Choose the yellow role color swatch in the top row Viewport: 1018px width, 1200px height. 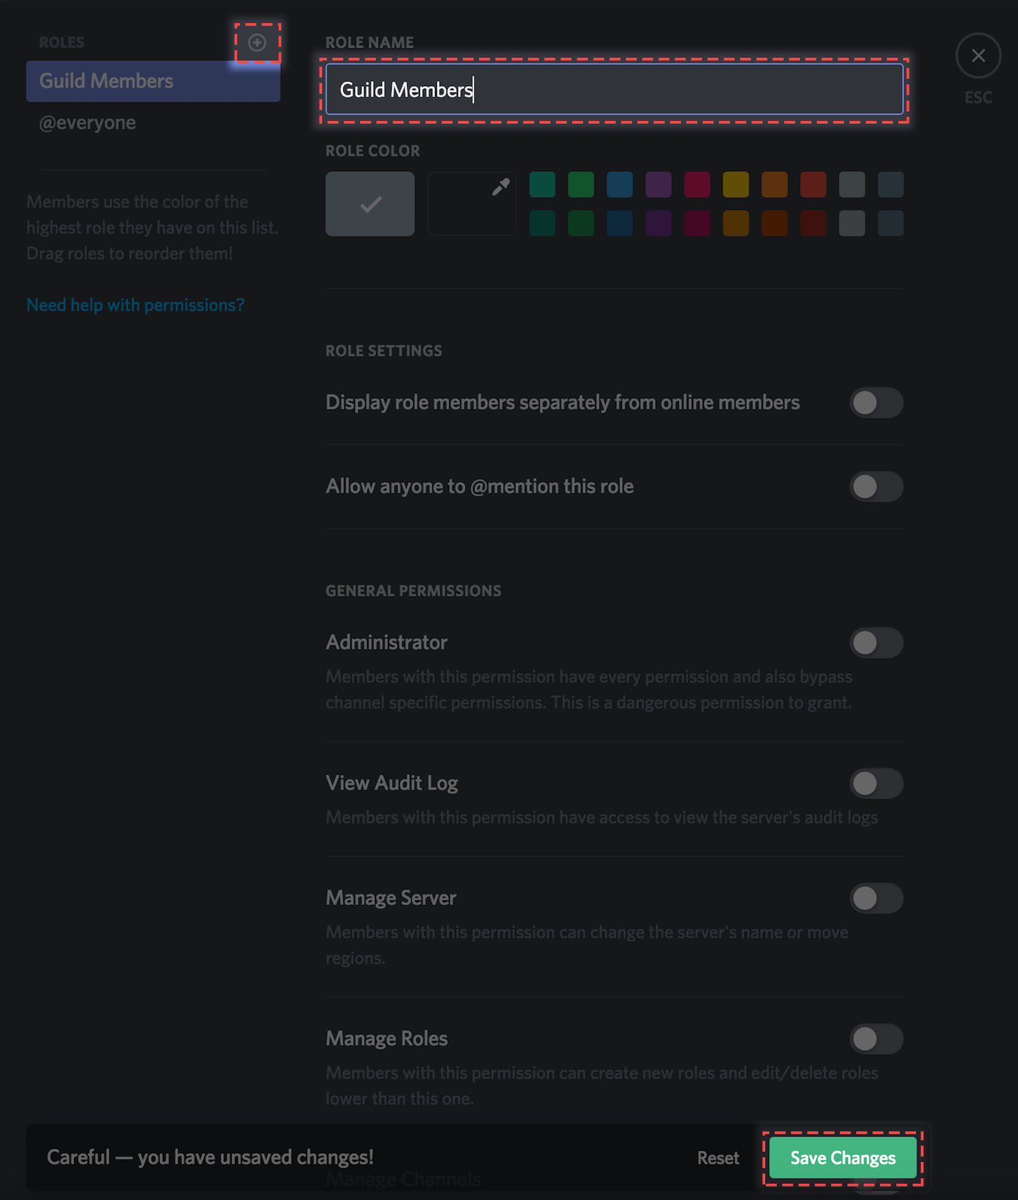736,184
